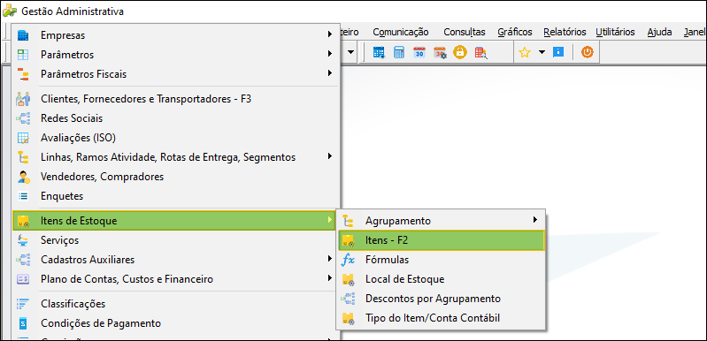
Task: Open the calculator toolbar icon
Action: point(399,53)
